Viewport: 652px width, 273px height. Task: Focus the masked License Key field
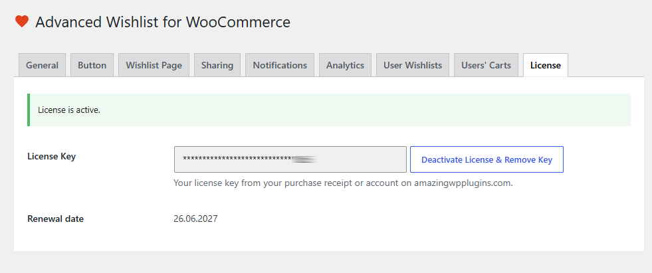[x=290, y=159]
